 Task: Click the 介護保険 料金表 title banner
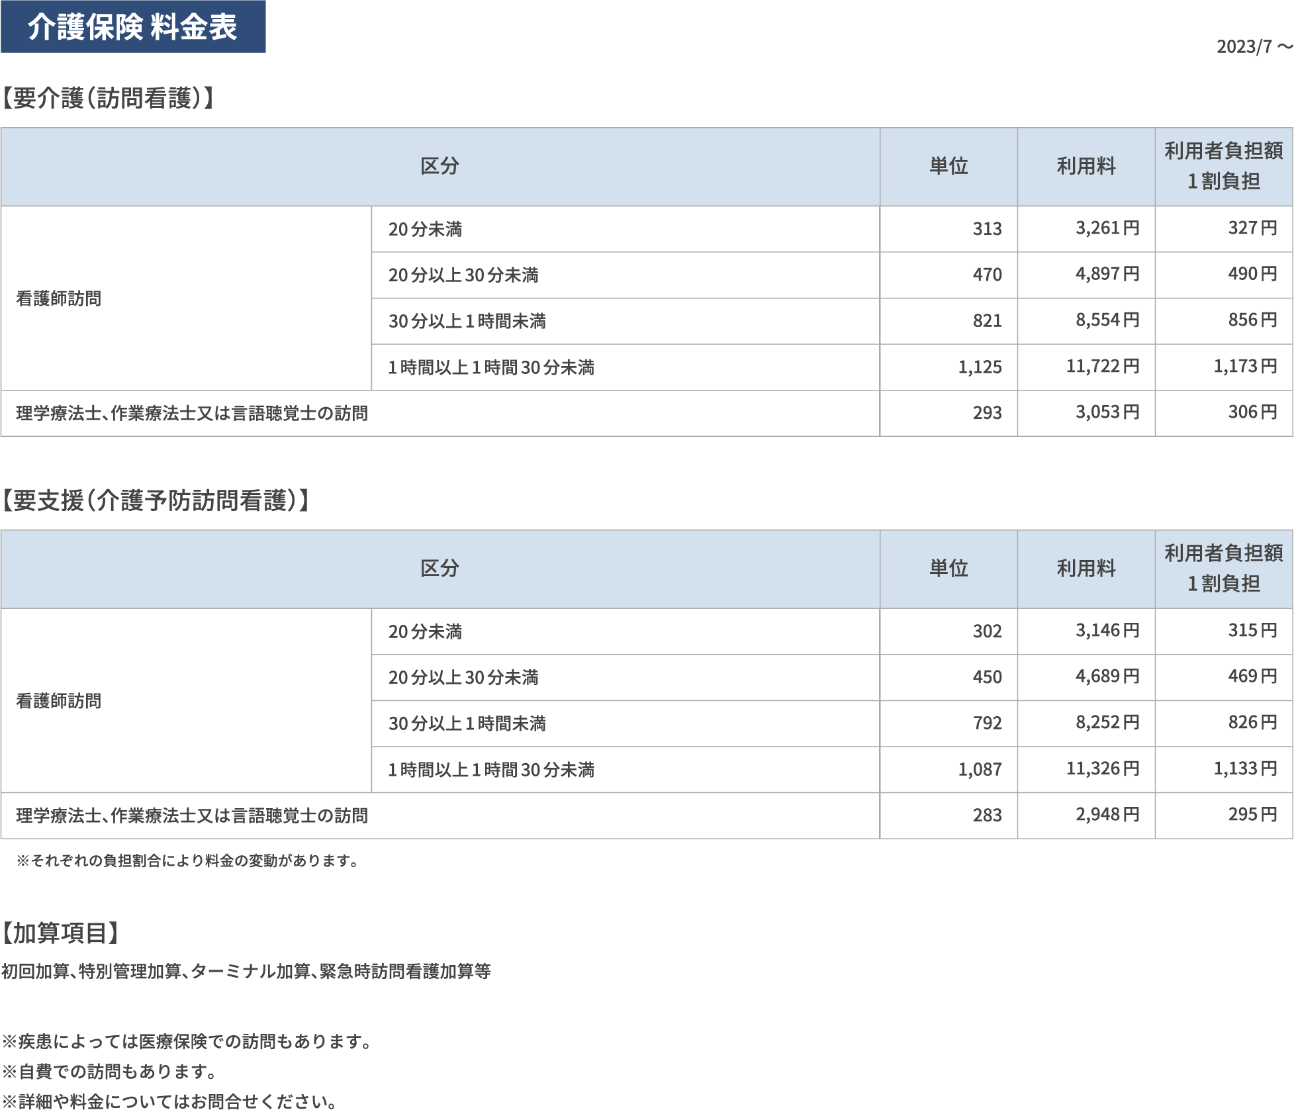pyautogui.click(x=132, y=26)
